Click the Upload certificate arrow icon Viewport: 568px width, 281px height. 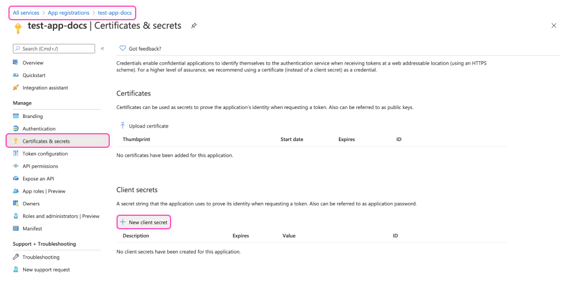(122, 126)
